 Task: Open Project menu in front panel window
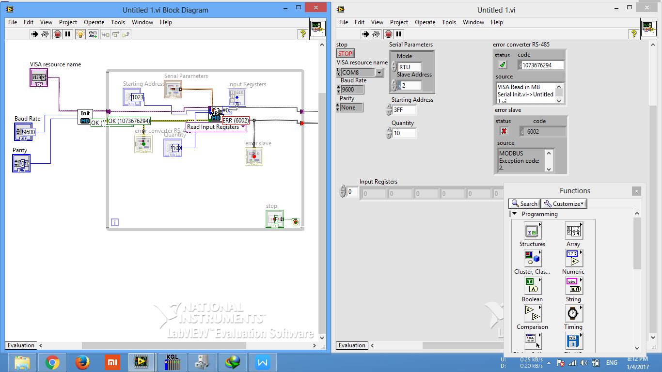[x=399, y=22]
